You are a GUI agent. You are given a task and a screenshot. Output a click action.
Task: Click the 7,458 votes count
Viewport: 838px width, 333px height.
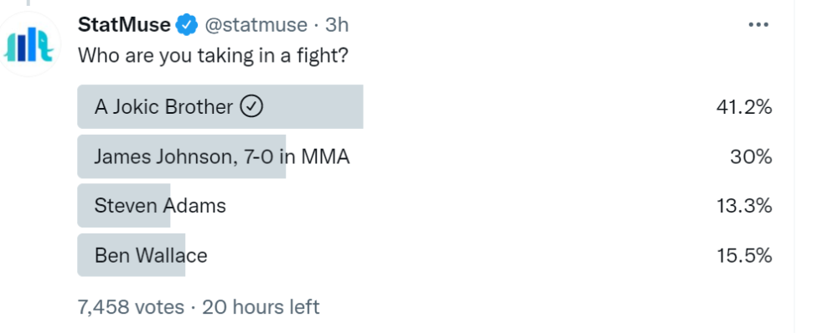click(131, 307)
